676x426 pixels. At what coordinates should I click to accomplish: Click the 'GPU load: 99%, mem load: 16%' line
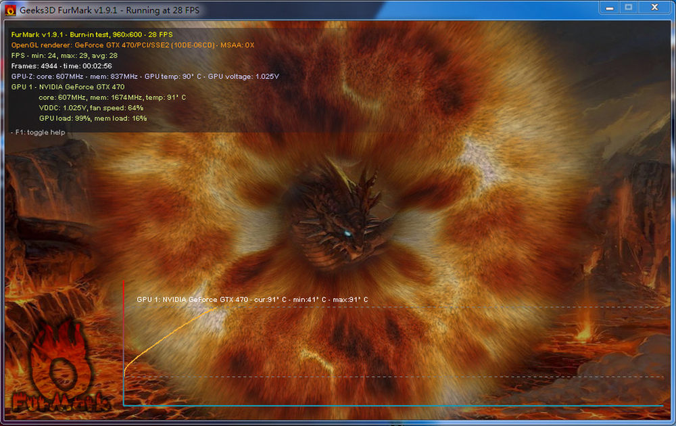[93, 118]
